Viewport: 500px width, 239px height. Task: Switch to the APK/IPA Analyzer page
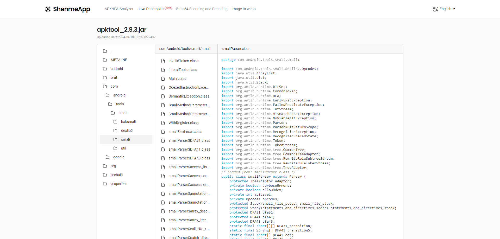tap(119, 9)
